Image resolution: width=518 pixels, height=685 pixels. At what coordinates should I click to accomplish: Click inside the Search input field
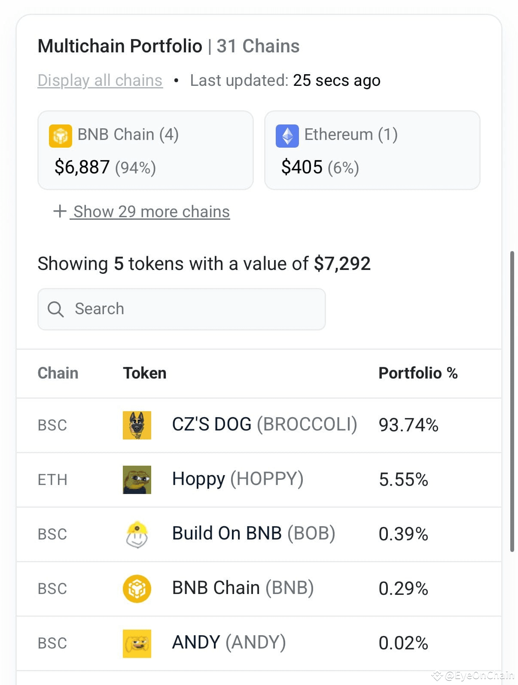pyautogui.click(x=180, y=309)
